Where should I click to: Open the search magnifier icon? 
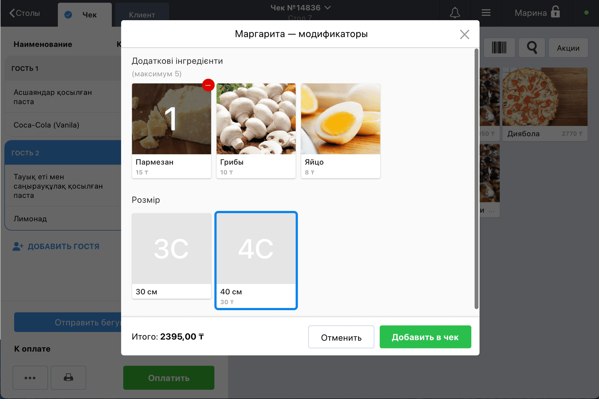[532, 48]
